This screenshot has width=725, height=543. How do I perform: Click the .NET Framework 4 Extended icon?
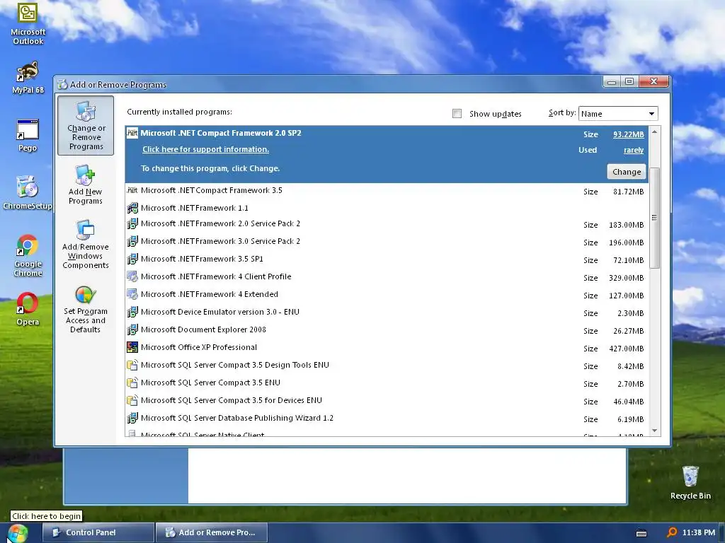pos(132,294)
